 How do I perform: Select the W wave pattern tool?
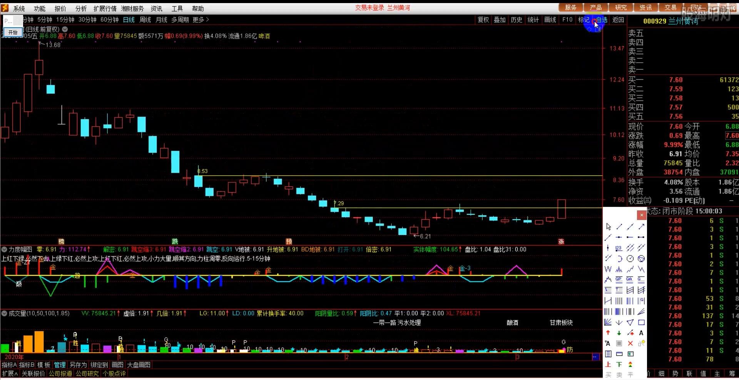(x=608, y=269)
